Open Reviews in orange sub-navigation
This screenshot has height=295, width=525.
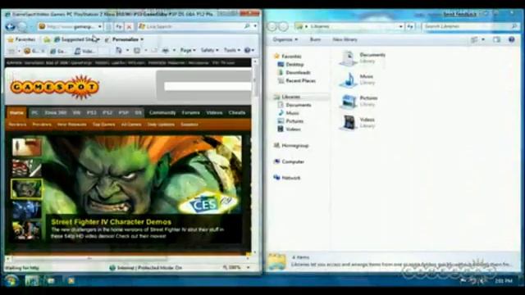(17, 125)
